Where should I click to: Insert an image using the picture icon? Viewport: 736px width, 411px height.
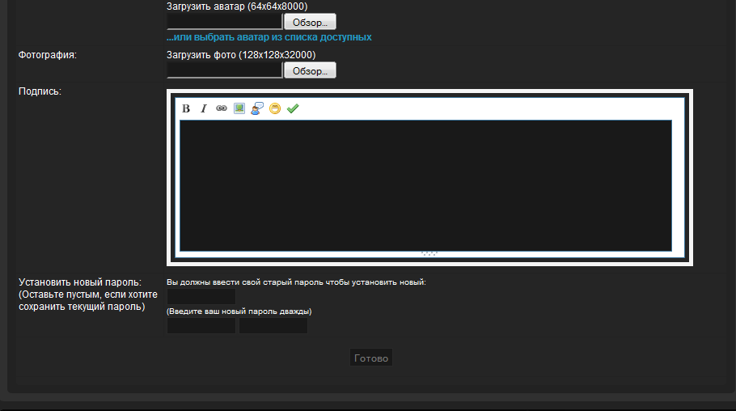pos(239,108)
